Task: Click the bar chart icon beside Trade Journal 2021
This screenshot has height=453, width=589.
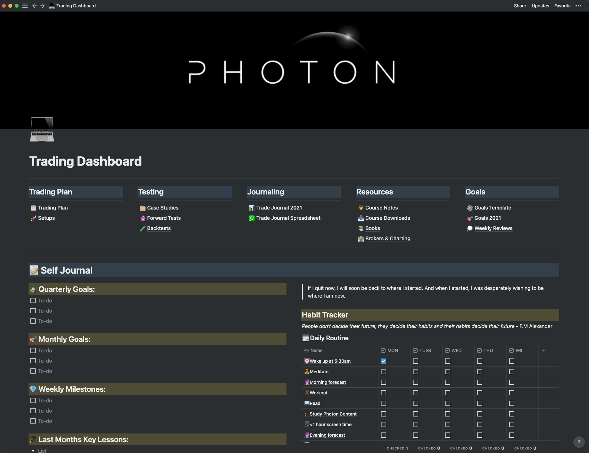Action: [251, 208]
